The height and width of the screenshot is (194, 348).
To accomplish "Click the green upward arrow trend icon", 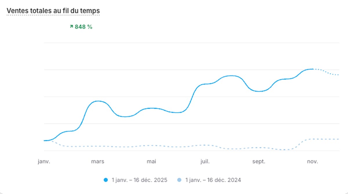I will click(71, 27).
